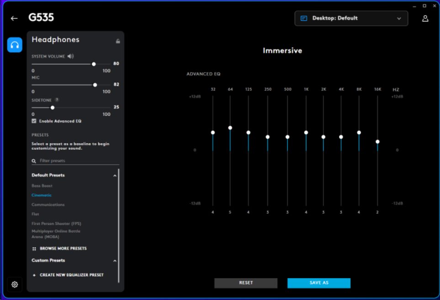
Task: Click the Sidetone help question mark icon
Action: [x=57, y=99]
